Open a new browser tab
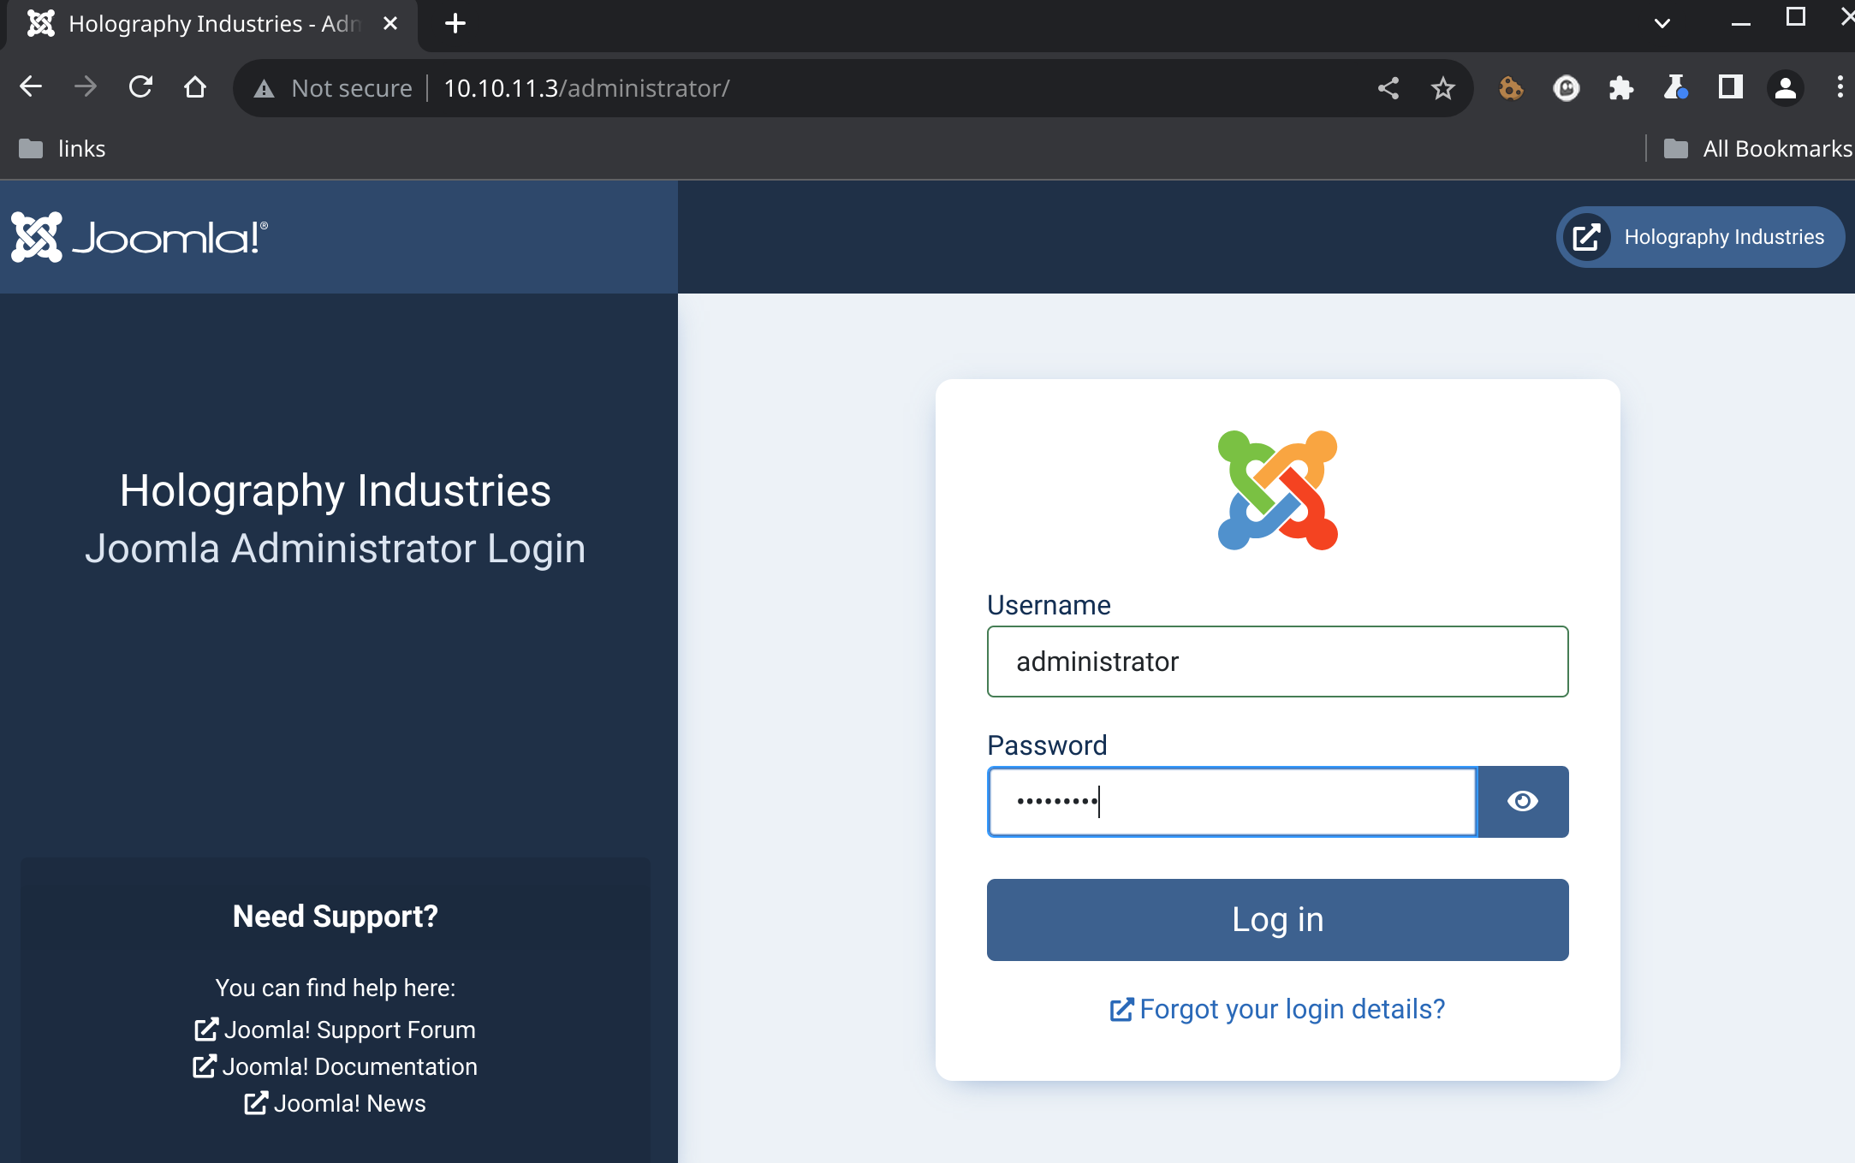 pos(455,23)
